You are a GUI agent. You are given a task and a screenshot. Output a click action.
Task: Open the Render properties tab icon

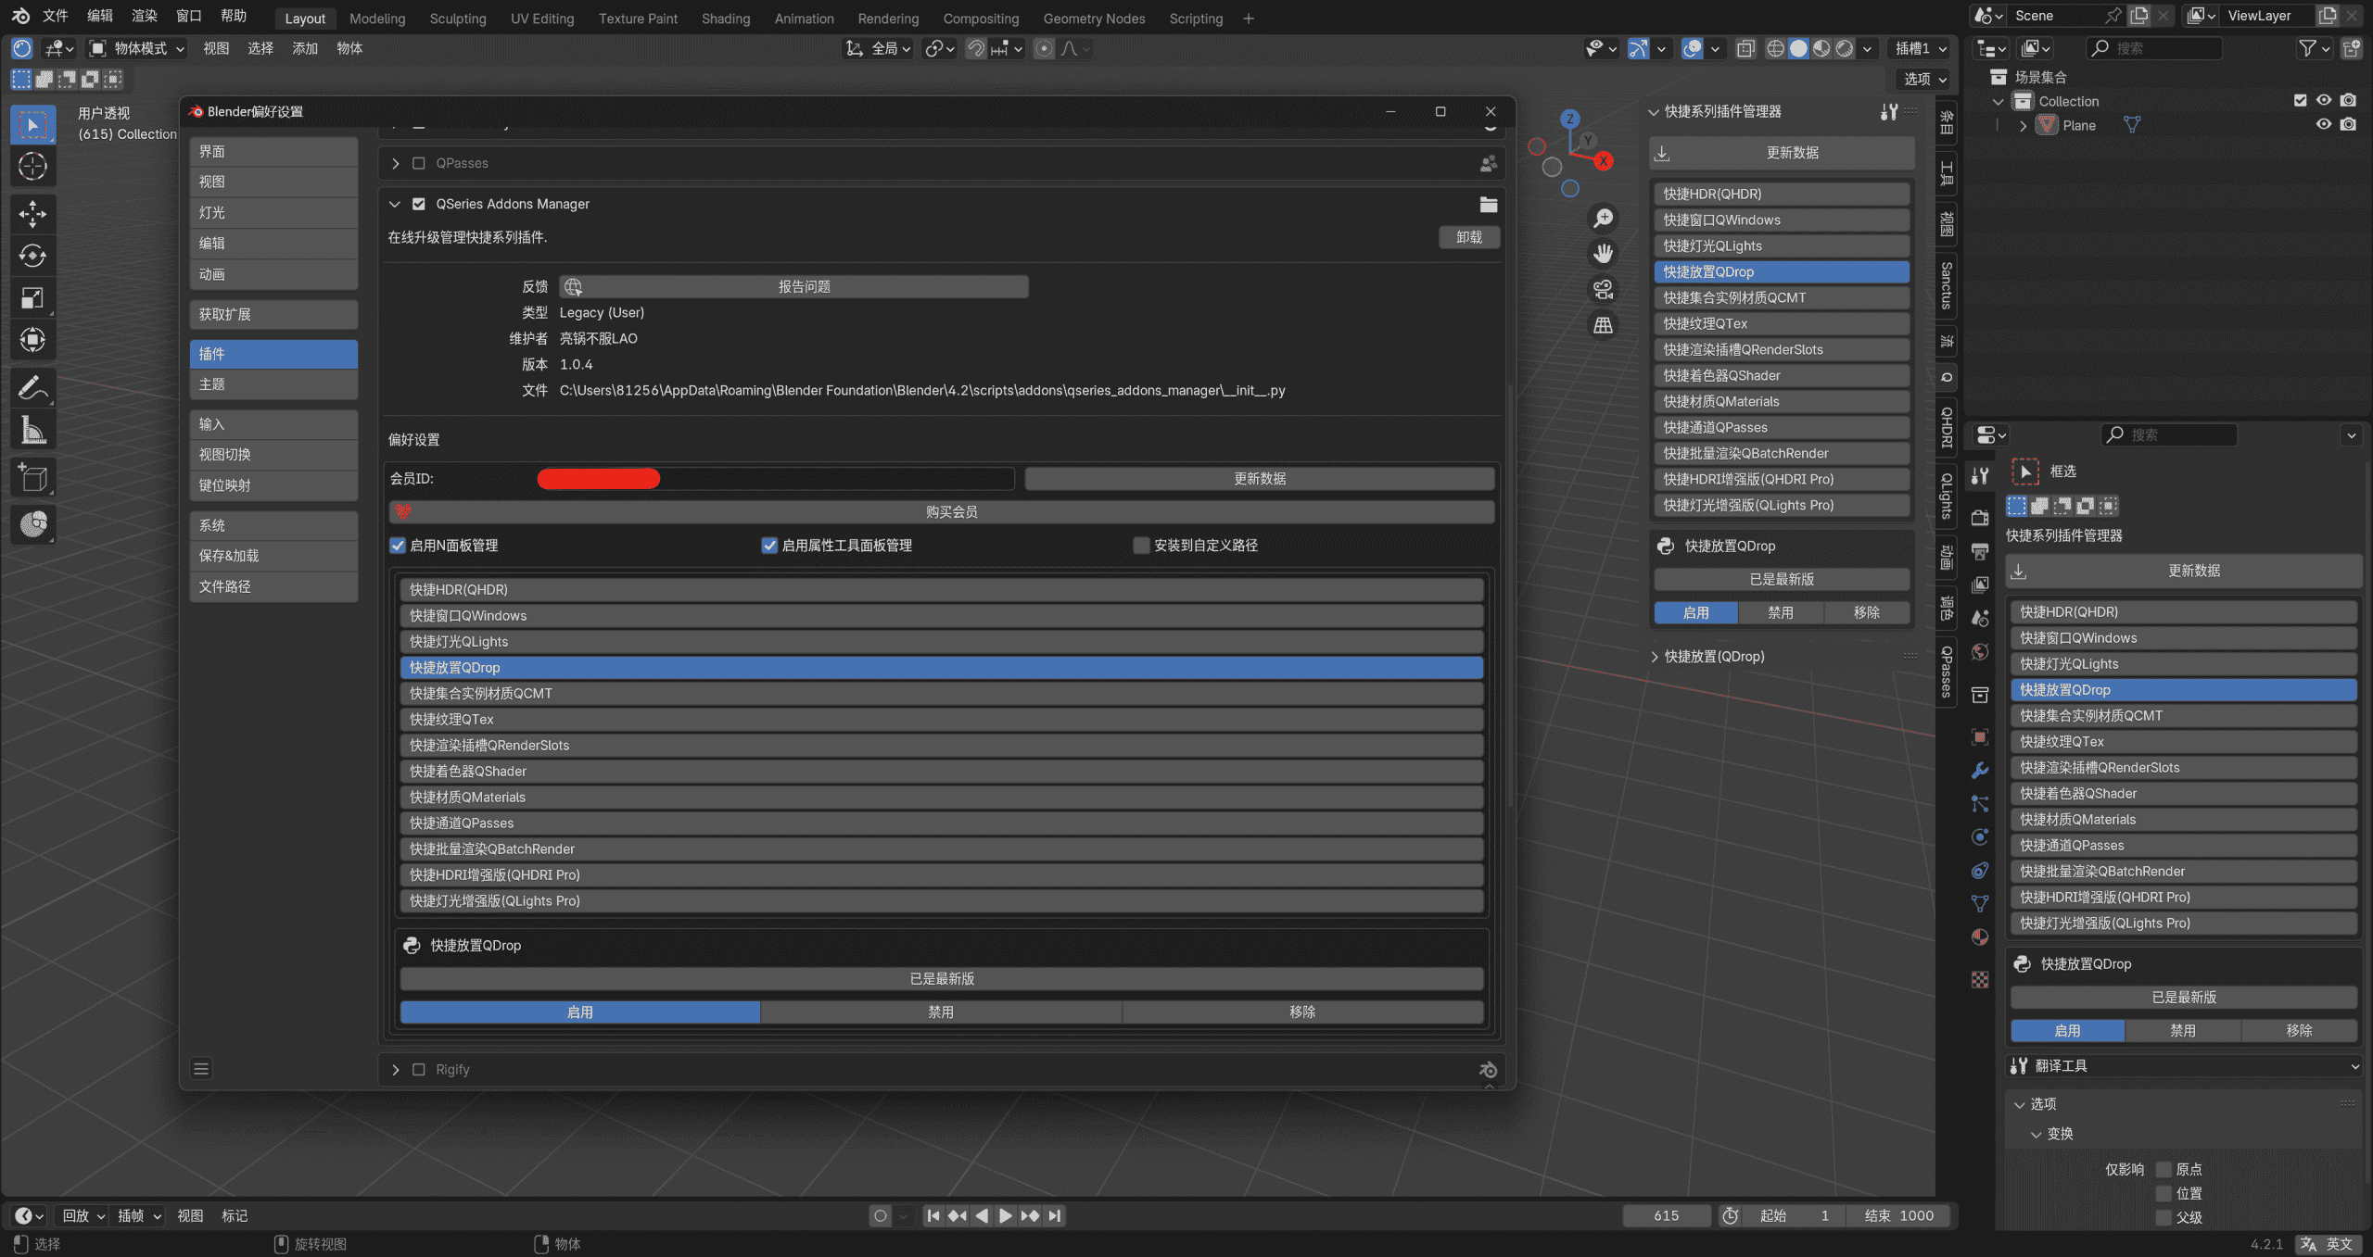point(1980,518)
